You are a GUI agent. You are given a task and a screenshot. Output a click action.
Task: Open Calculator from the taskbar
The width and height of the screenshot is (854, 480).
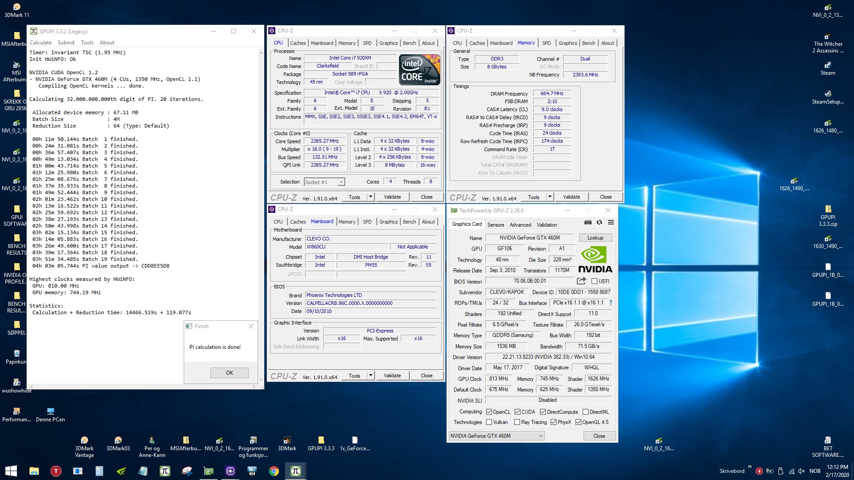tap(99, 471)
